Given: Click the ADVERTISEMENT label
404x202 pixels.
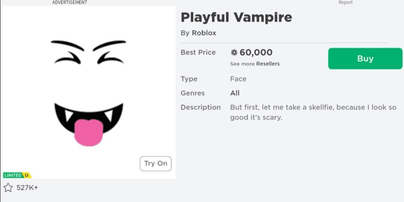Looking at the screenshot, I should (70, 2).
